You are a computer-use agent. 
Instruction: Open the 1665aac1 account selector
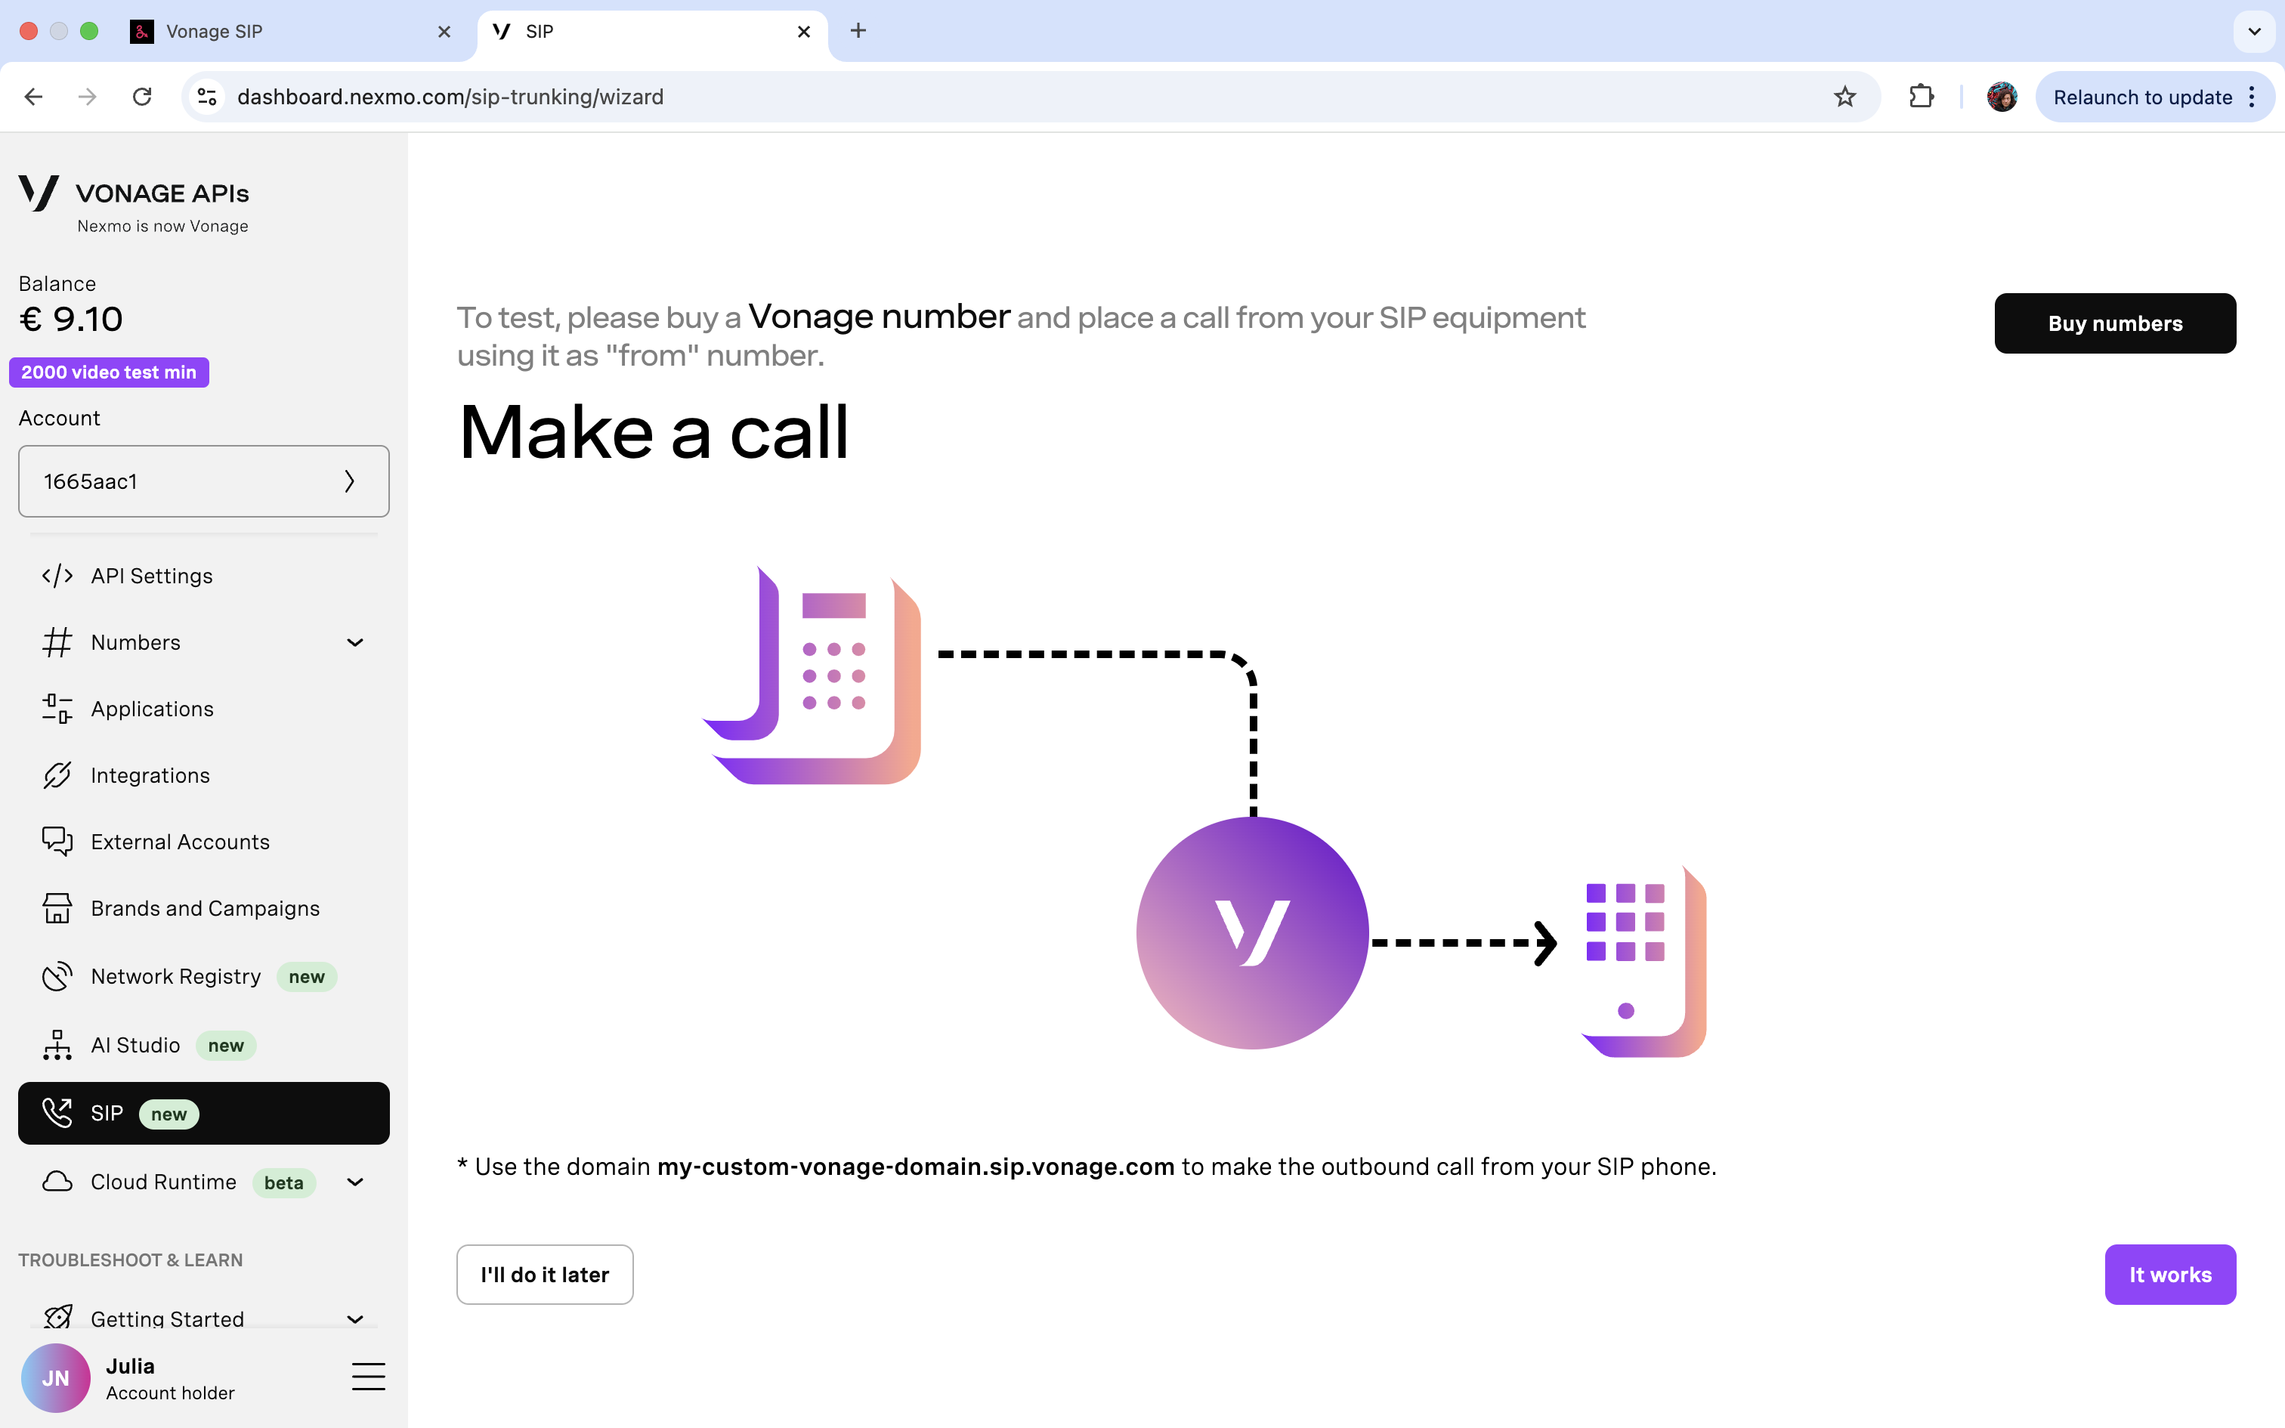click(x=203, y=482)
